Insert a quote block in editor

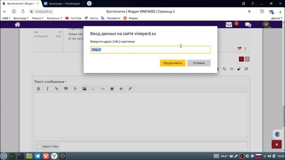tap(66, 89)
